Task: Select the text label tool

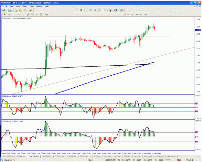Action: click(41, 15)
